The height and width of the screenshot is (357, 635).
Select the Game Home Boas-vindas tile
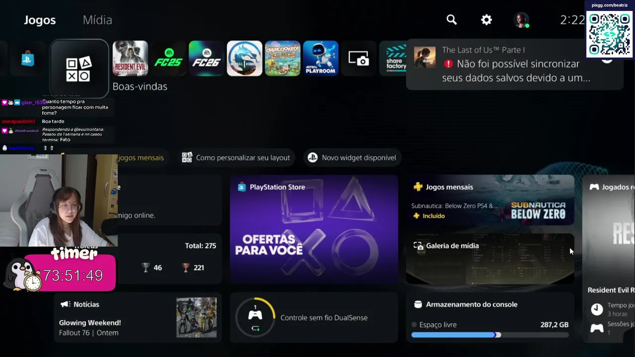pos(79,68)
